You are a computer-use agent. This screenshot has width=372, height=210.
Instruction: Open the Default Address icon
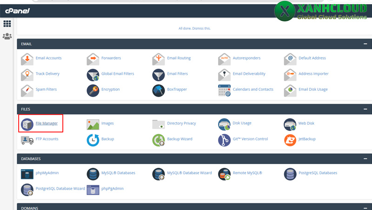[290, 59]
